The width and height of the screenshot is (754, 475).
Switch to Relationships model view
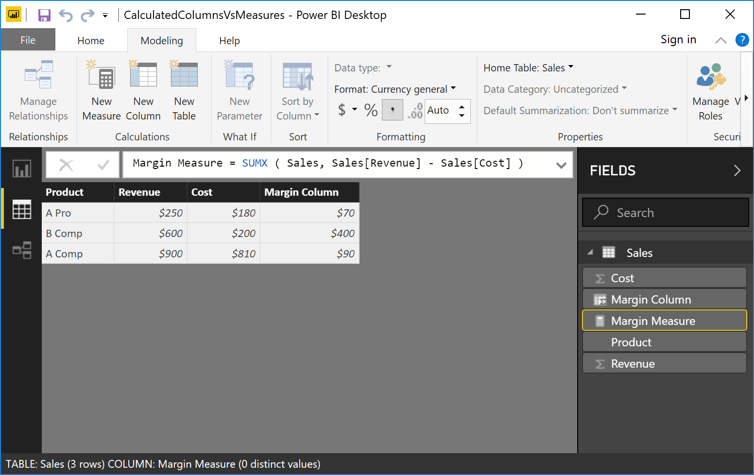tap(22, 250)
